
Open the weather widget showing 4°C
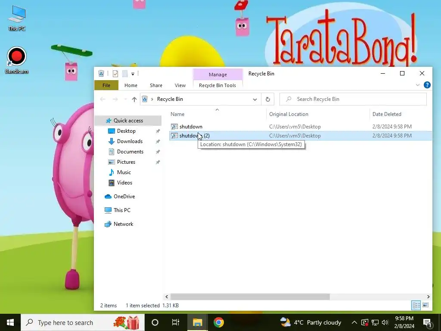pos(311,322)
